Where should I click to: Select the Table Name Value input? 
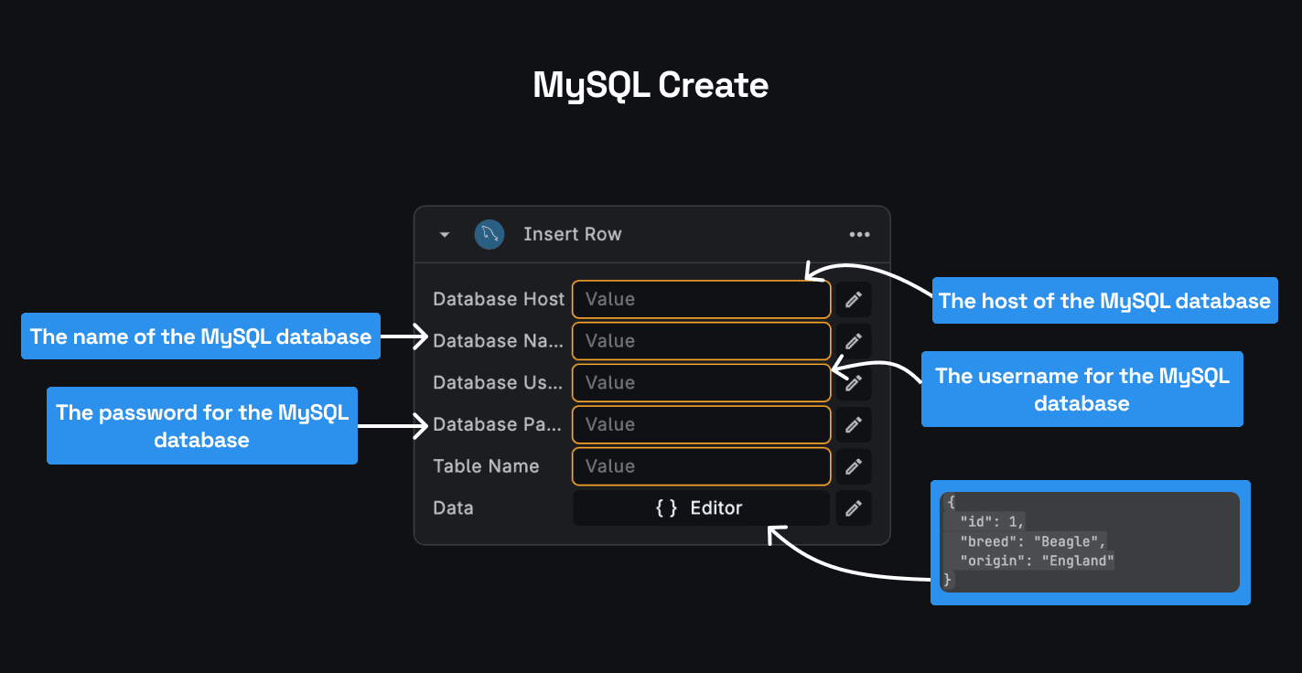coord(701,466)
